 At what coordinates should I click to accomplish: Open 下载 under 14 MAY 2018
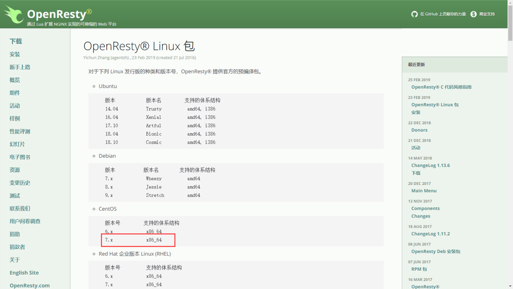[416, 173]
